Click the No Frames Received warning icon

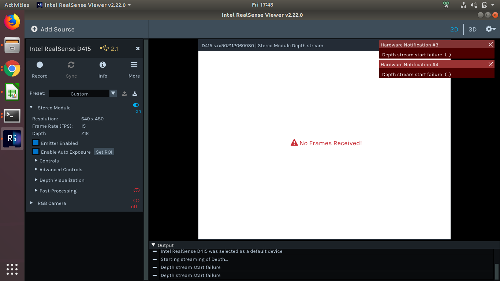[x=294, y=143]
